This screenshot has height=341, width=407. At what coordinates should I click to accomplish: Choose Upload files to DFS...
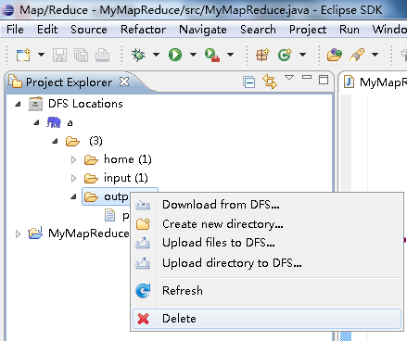tap(267, 243)
